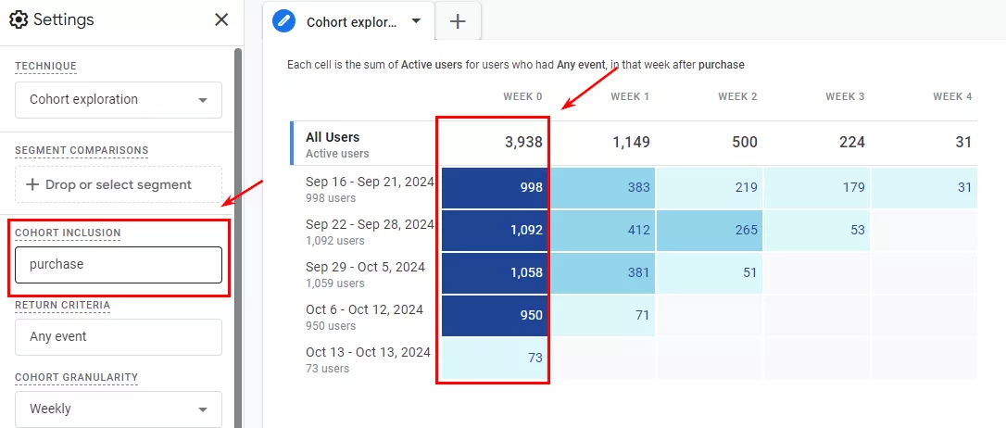Select the 998 cell for Sep 16 cohort
The image size is (1006, 428).
pos(495,187)
